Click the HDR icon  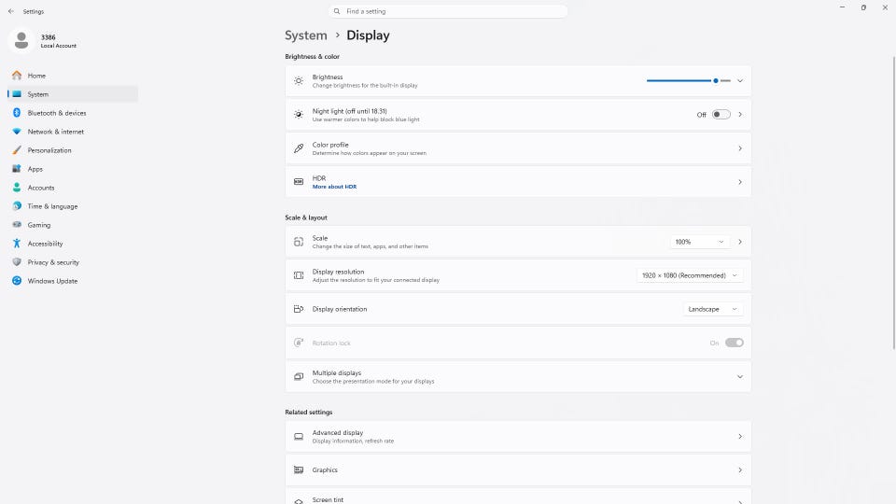[299, 182]
